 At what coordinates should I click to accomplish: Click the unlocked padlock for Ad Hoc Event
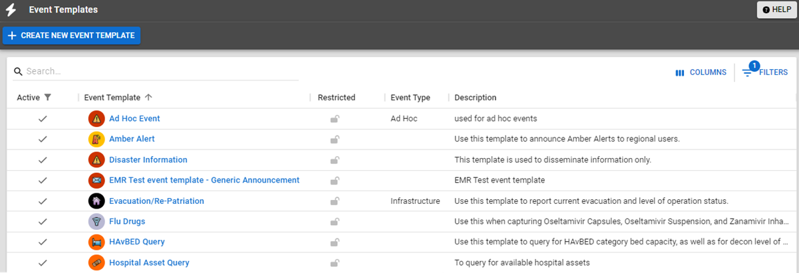click(x=335, y=120)
